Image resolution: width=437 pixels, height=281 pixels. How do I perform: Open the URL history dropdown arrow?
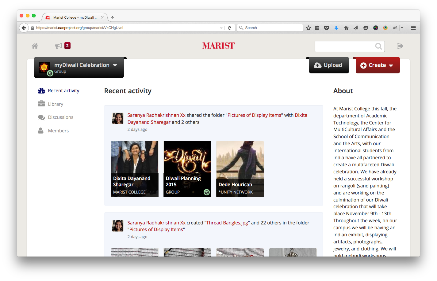[221, 28]
